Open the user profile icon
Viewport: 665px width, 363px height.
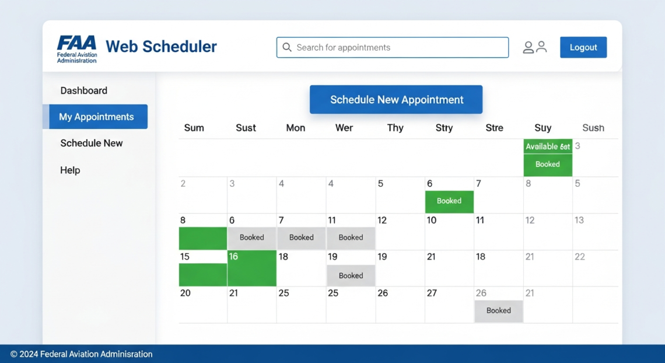tap(535, 47)
